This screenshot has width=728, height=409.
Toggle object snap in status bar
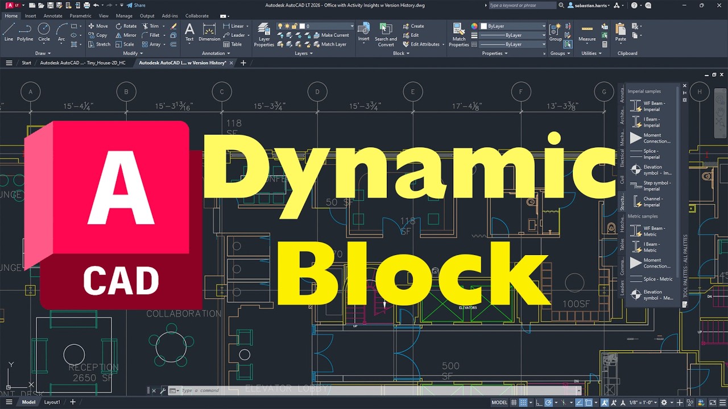pos(588,403)
